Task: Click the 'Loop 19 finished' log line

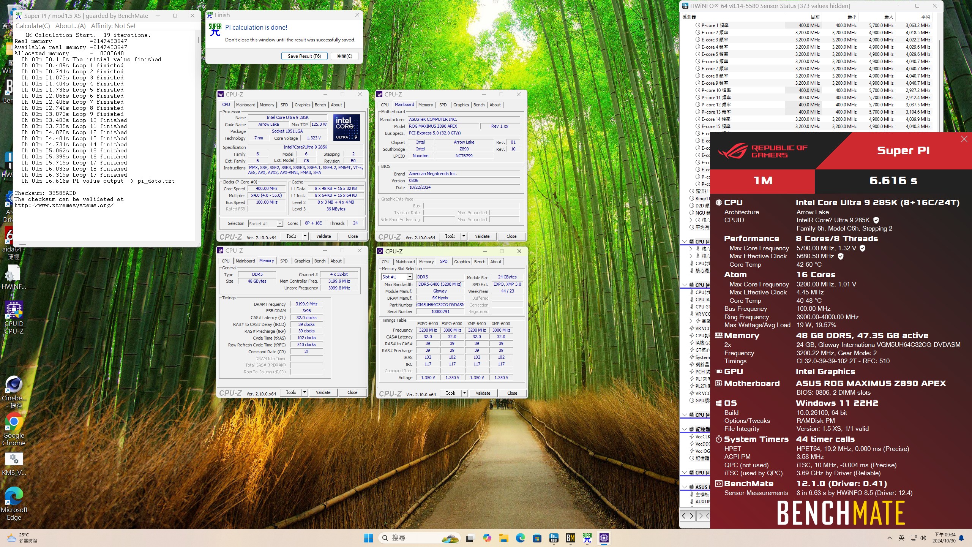Action: point(74,175)
